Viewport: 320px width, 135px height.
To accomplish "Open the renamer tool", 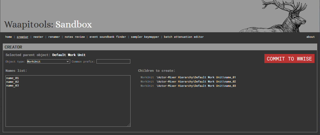I will coord(54,37).
